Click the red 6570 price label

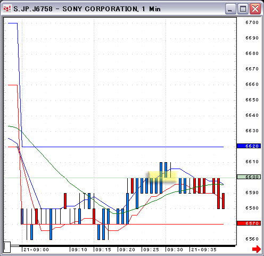249,223
